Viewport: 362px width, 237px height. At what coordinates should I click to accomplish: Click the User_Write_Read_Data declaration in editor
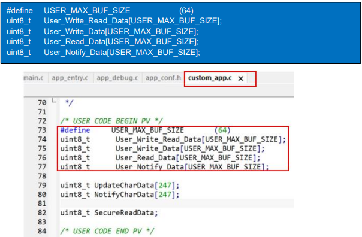pos(158,139)
